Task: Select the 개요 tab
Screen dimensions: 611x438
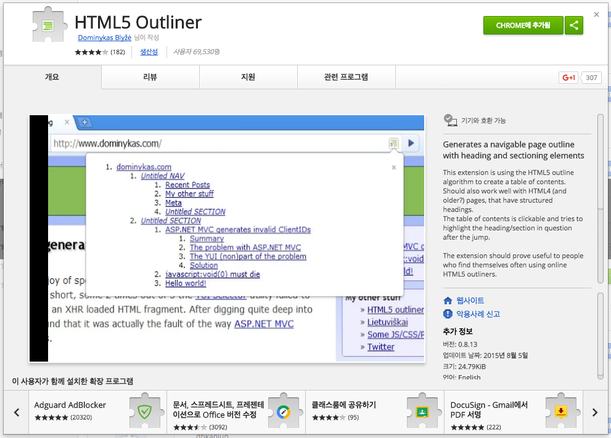Action: tap(52, 77)
